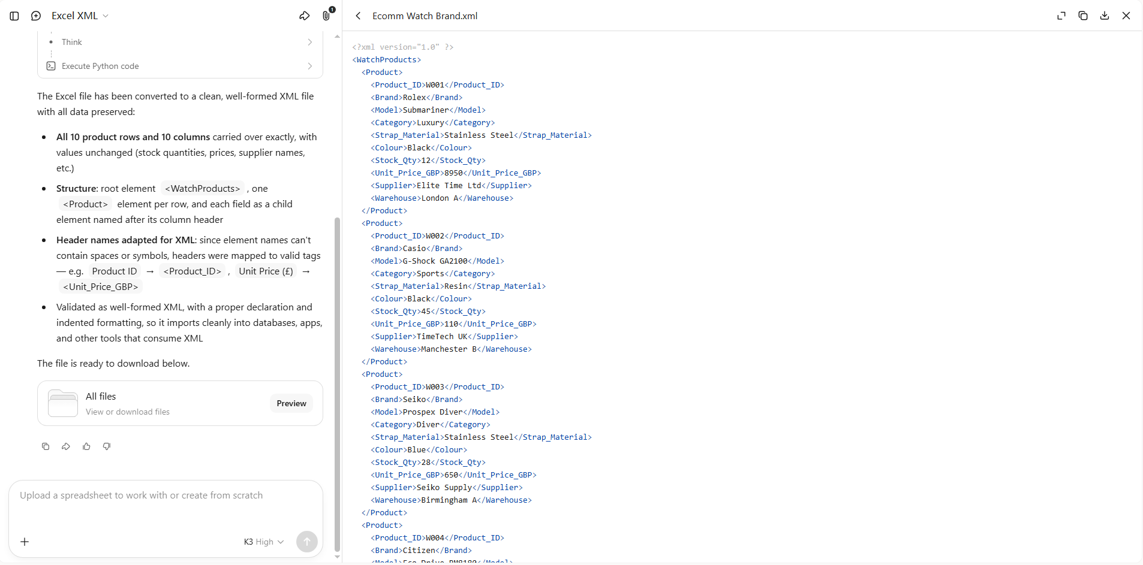Open the attachments paperclip icon with badge
The height and width of the screenshot is (565, 1143).
(327, 15)
